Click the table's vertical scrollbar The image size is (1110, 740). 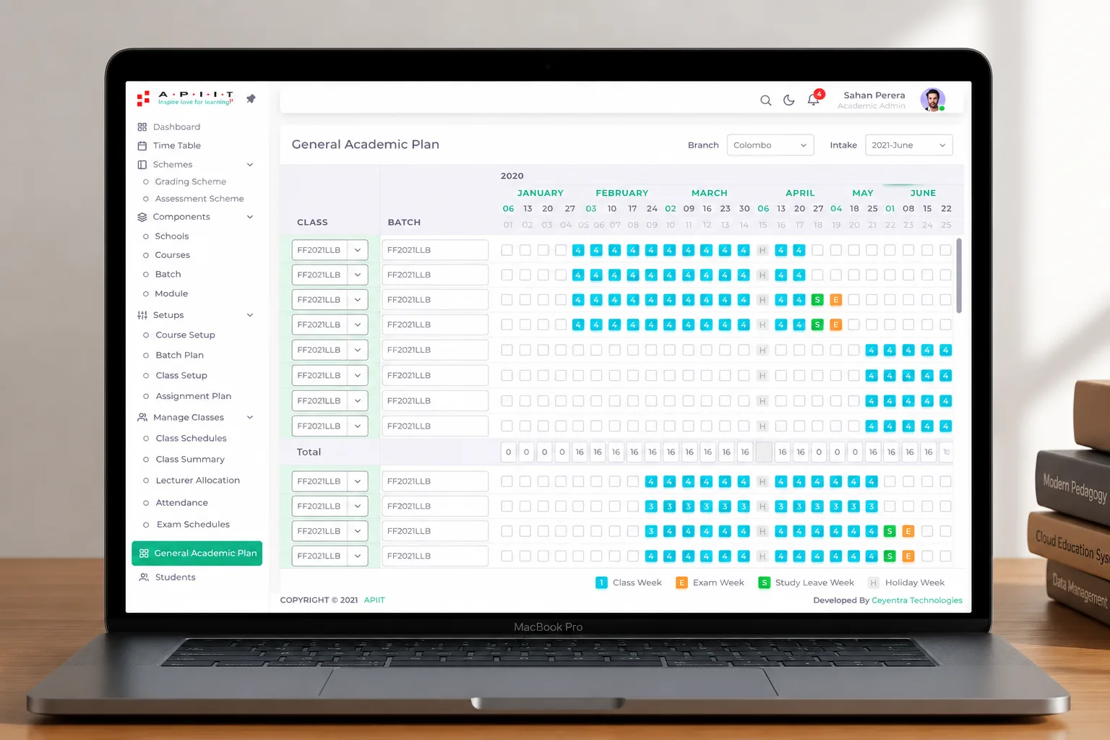(959, 276)
